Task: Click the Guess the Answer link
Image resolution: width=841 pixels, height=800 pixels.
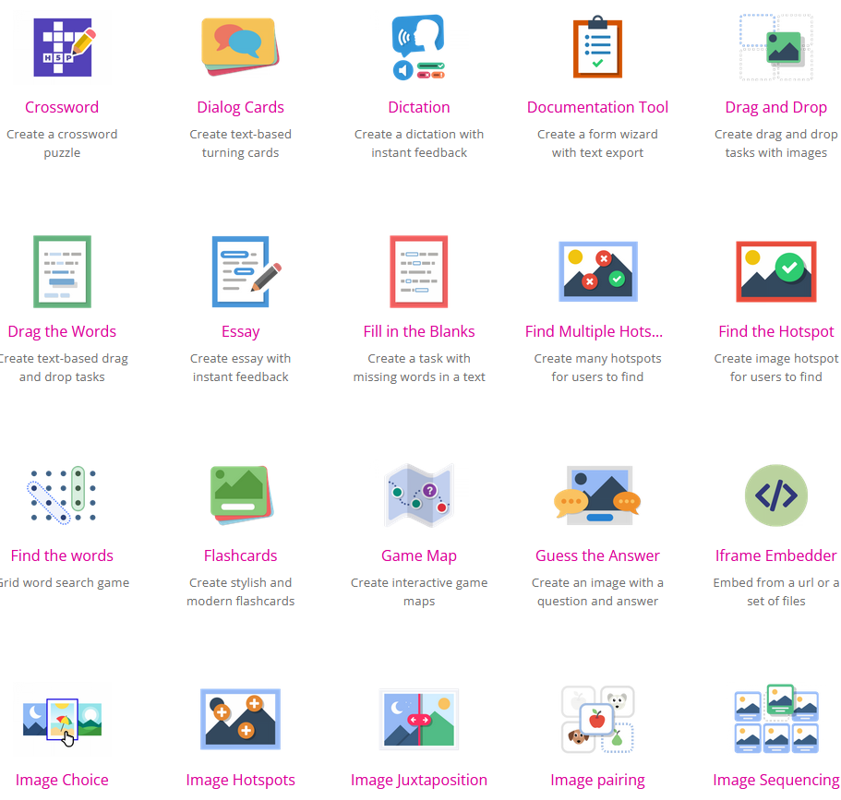Action: tap(597, 555)
